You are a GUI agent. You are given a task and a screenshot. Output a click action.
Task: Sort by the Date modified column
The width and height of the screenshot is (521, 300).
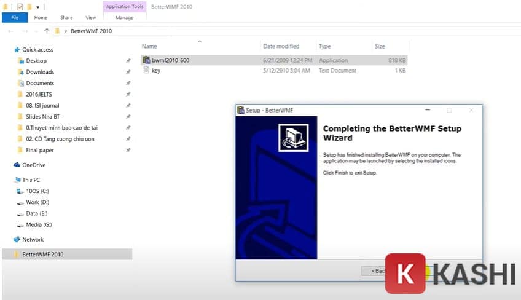(282, 47)
